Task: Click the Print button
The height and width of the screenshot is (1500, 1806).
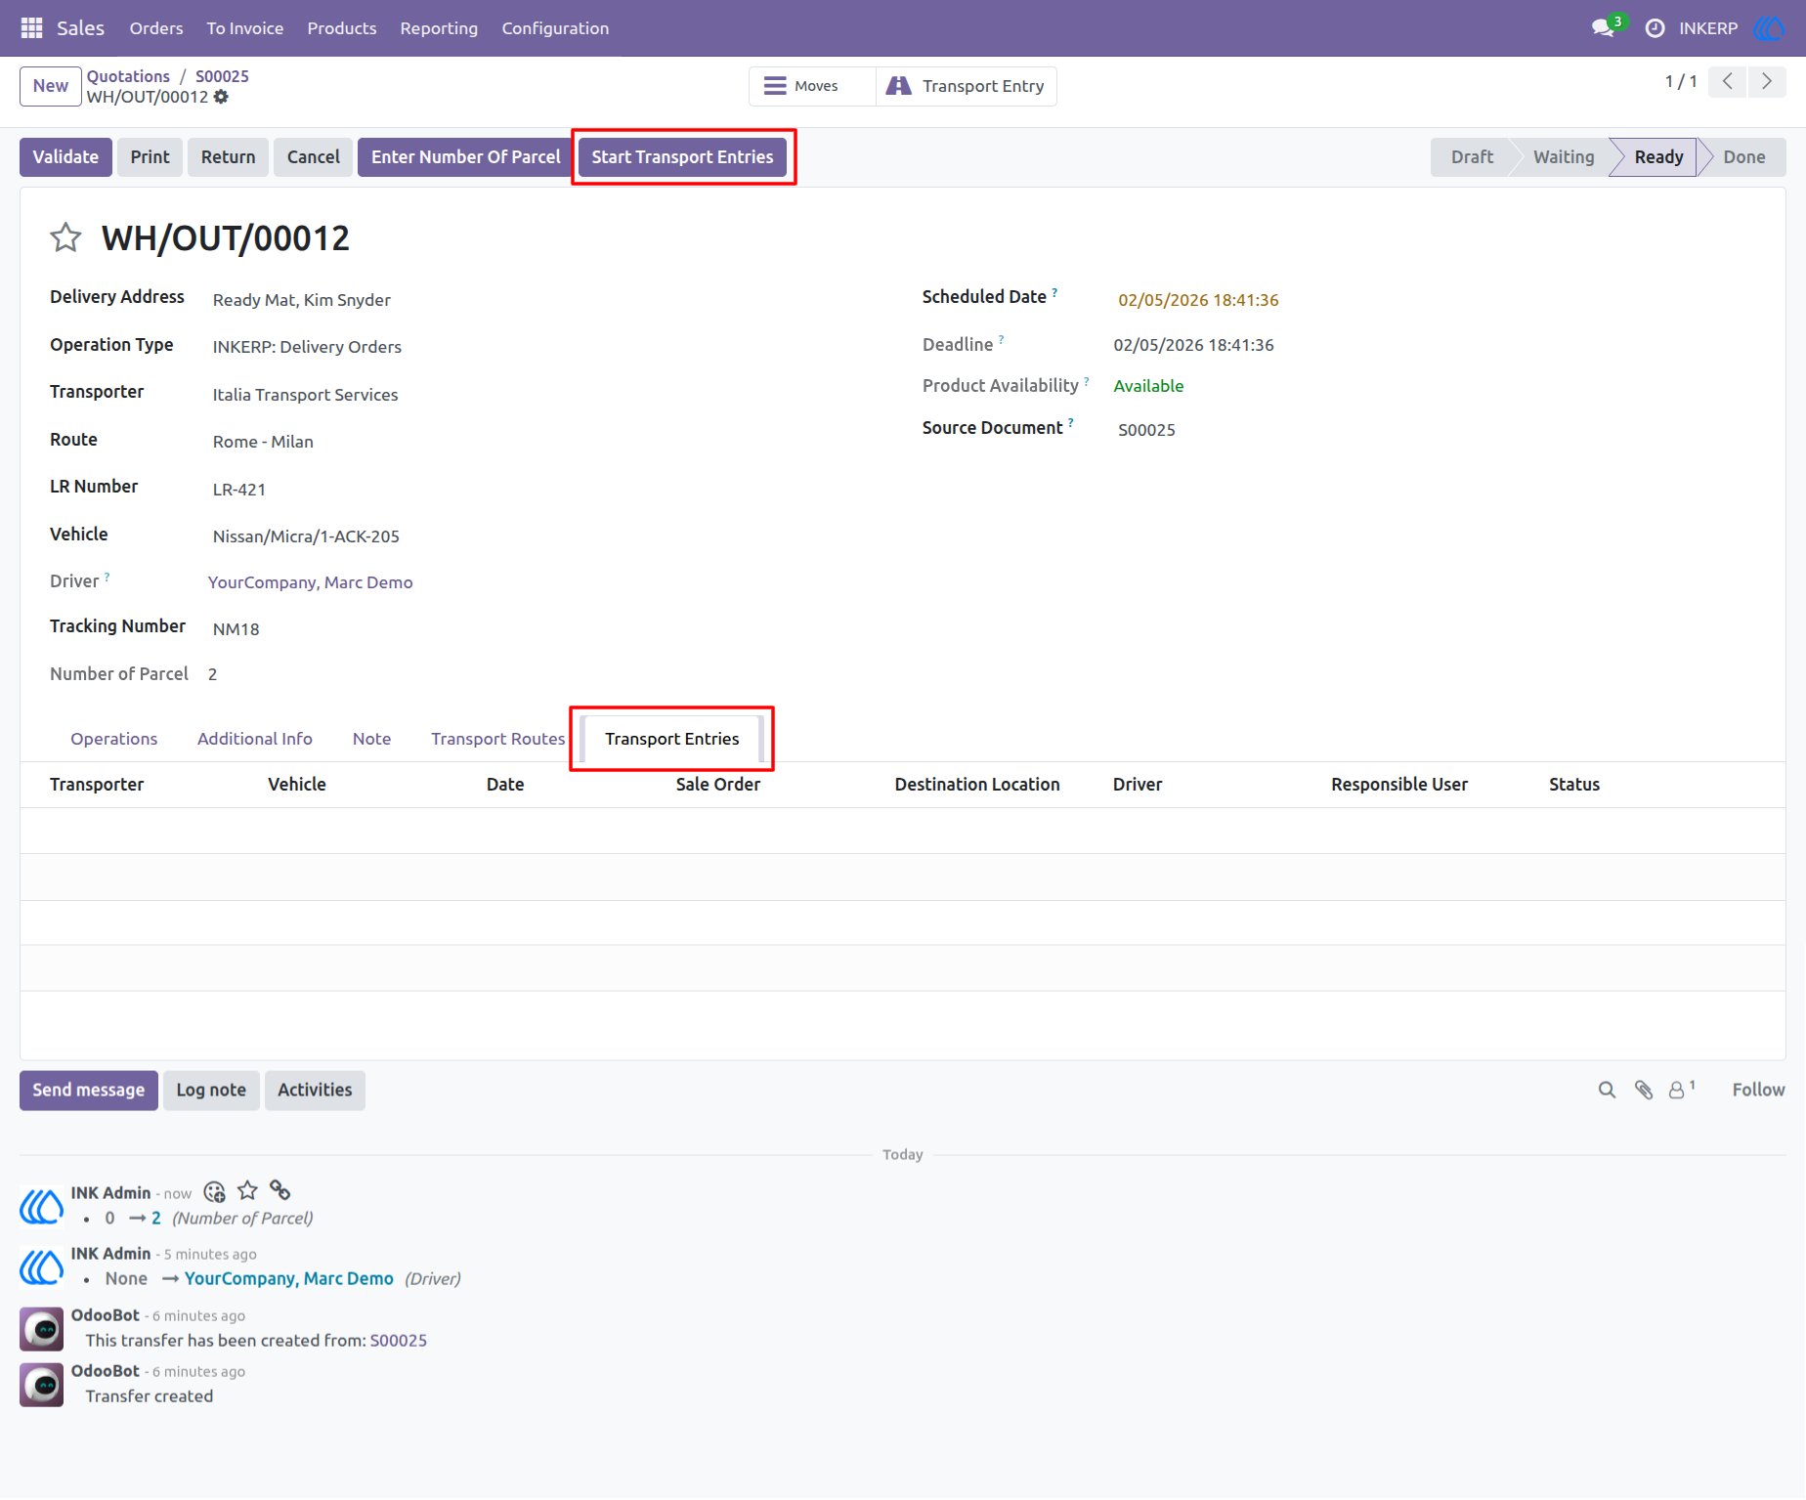Action: pyautogui.click(x=150, y=157)
